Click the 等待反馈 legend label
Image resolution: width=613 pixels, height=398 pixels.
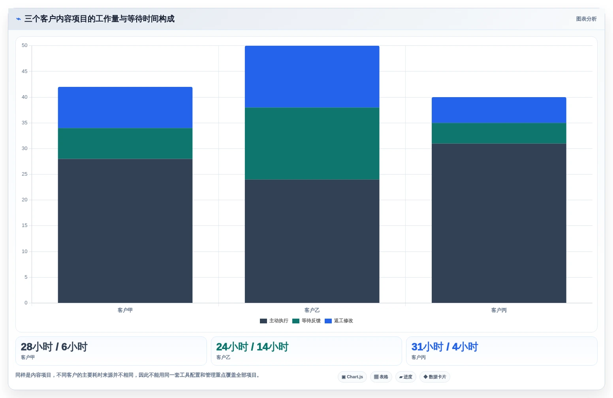click(311, 321)
